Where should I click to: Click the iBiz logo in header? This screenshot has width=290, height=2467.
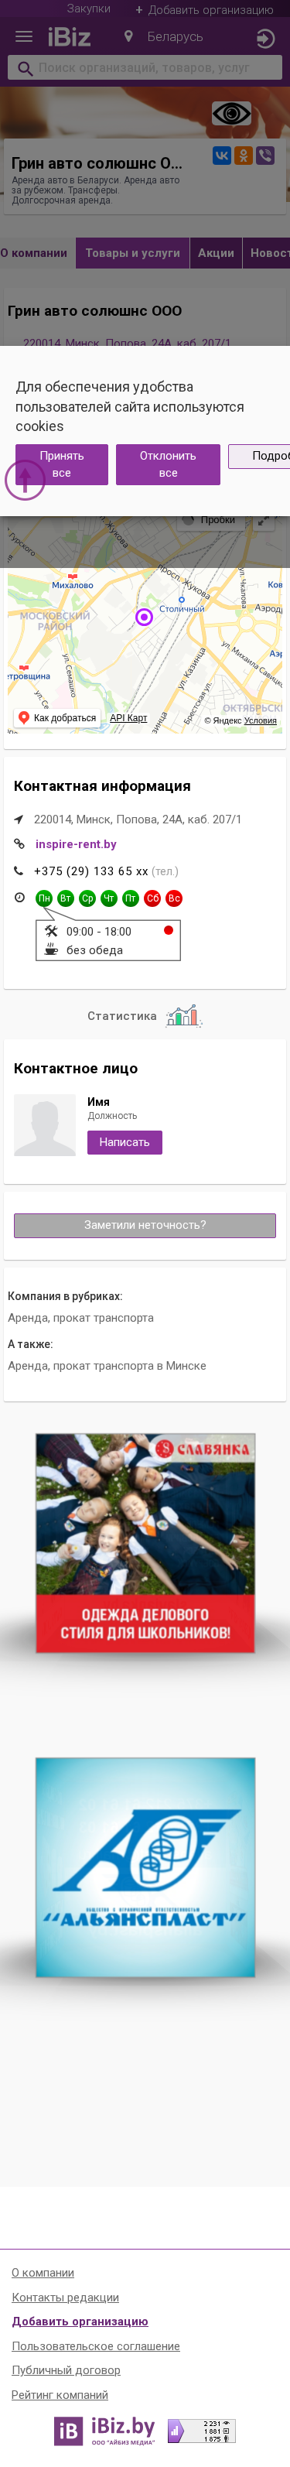(69, 37)
